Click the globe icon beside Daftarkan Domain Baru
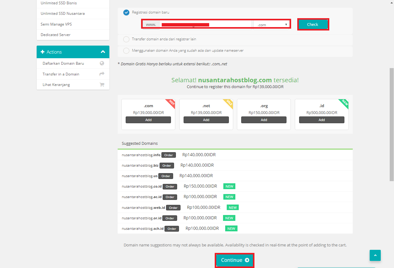Viewport: 394px width, 268px height. point(102,63)
